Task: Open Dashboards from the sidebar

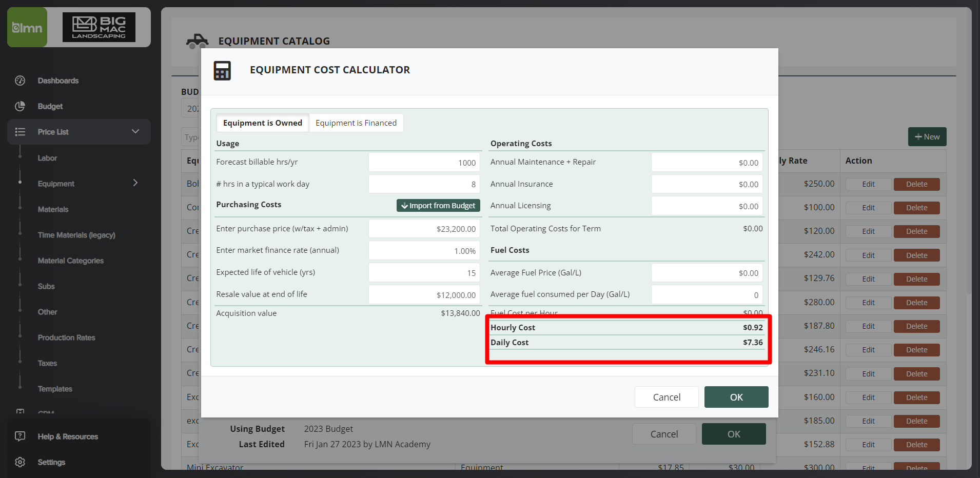Action: point(58,81)
